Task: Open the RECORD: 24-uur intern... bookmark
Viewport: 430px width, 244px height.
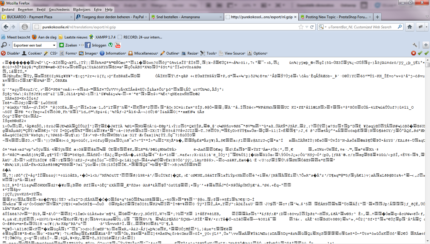Action: click(139, 37)
